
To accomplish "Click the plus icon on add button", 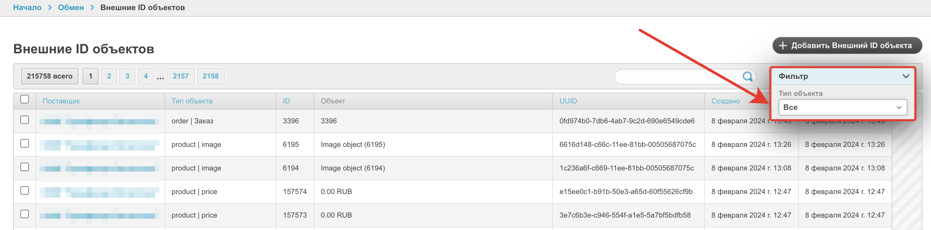I will (x=783, y=46).
